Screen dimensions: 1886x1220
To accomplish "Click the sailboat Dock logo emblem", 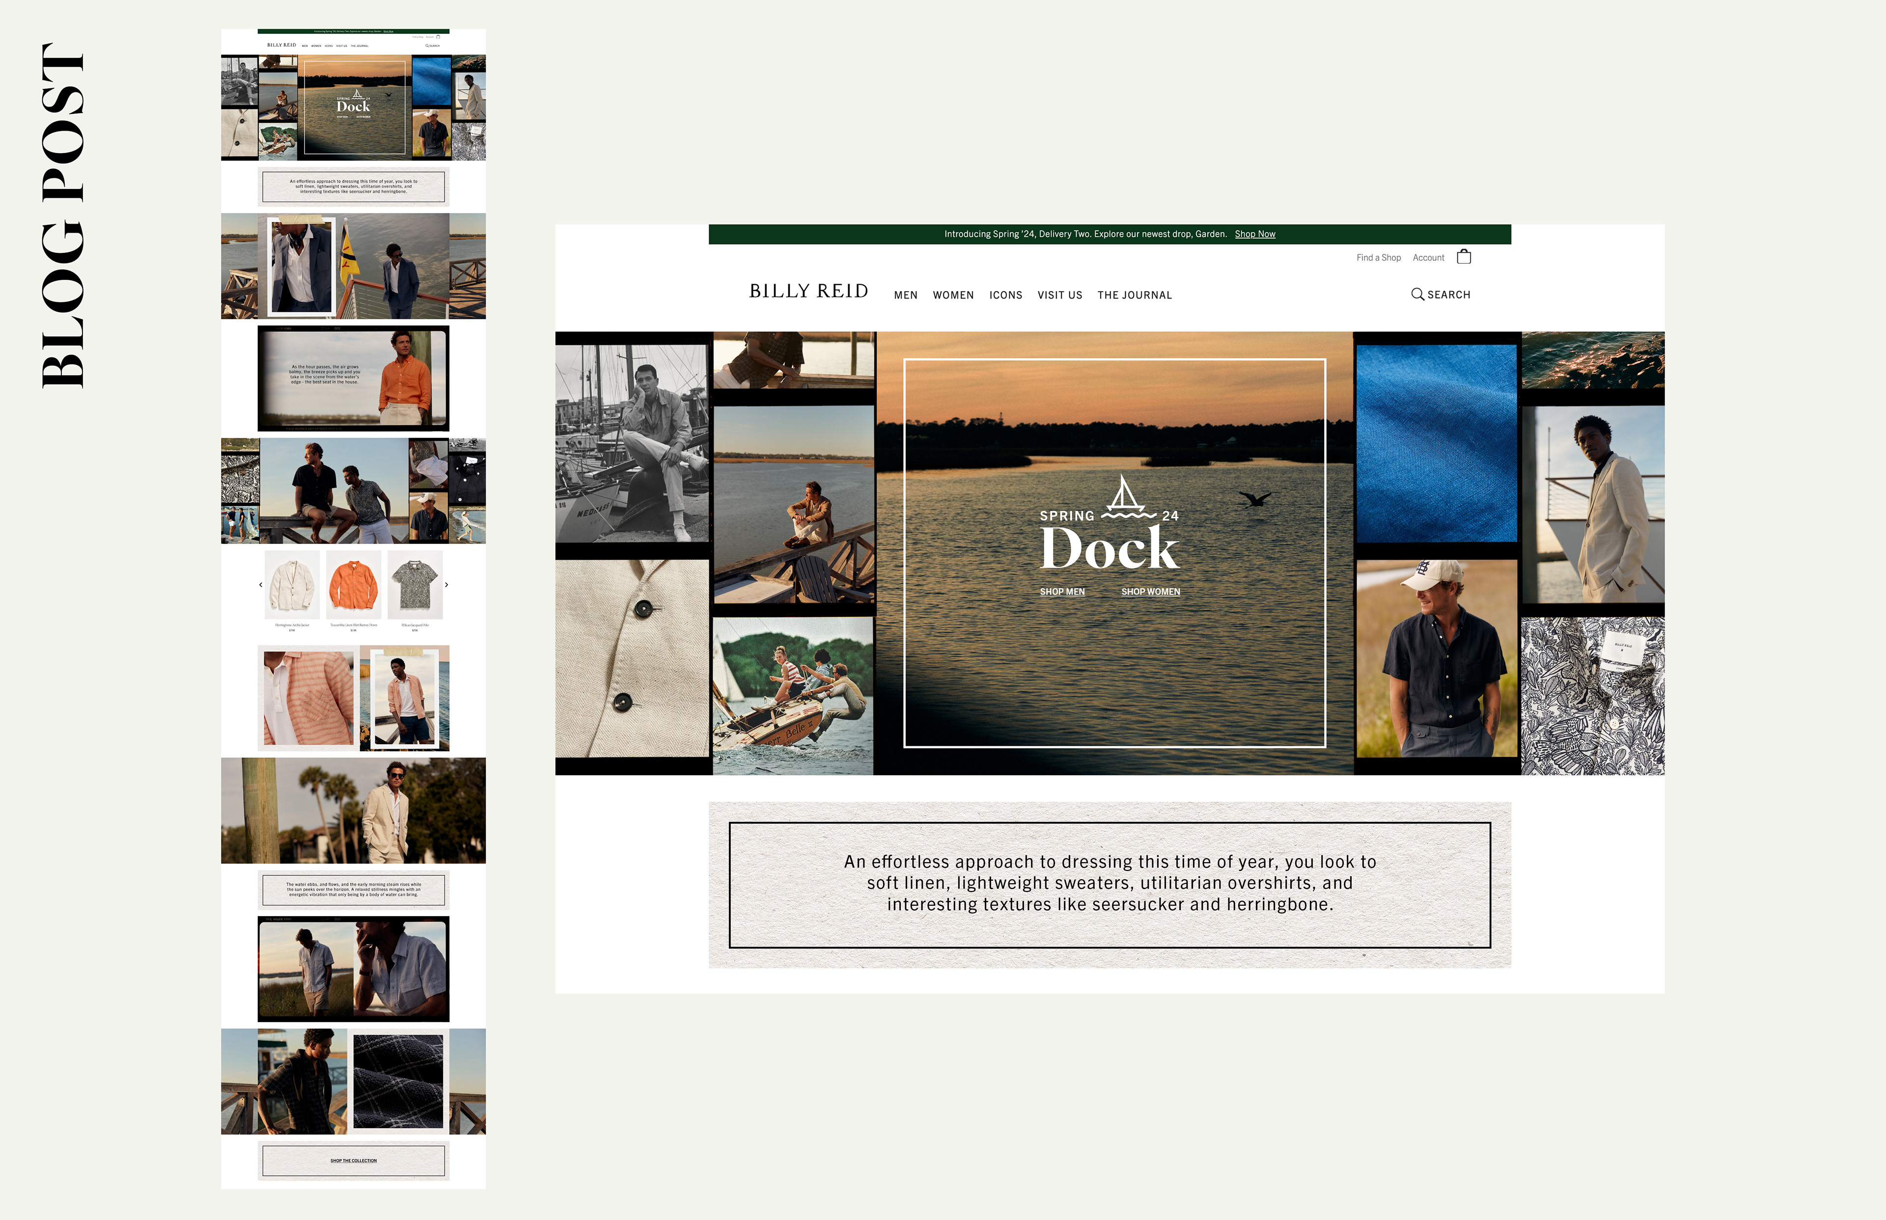I will pos(1124,497).
